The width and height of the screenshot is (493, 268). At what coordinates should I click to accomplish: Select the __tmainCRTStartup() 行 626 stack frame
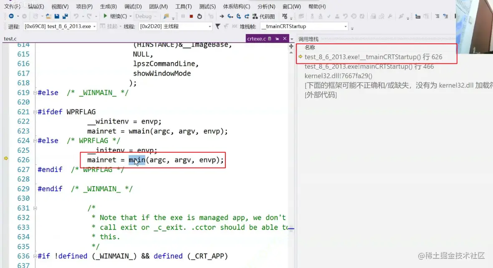click(373, 57)
